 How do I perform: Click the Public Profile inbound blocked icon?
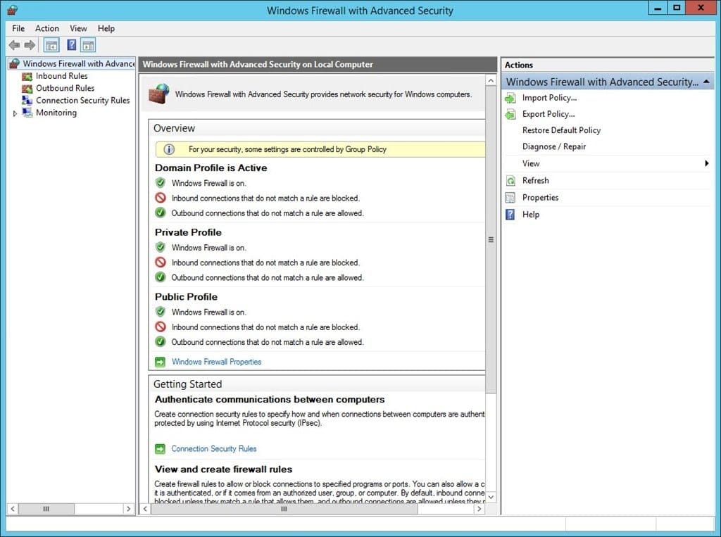click(160, 327)
